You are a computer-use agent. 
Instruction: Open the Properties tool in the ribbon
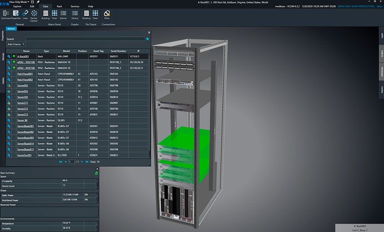coord(16,15)
